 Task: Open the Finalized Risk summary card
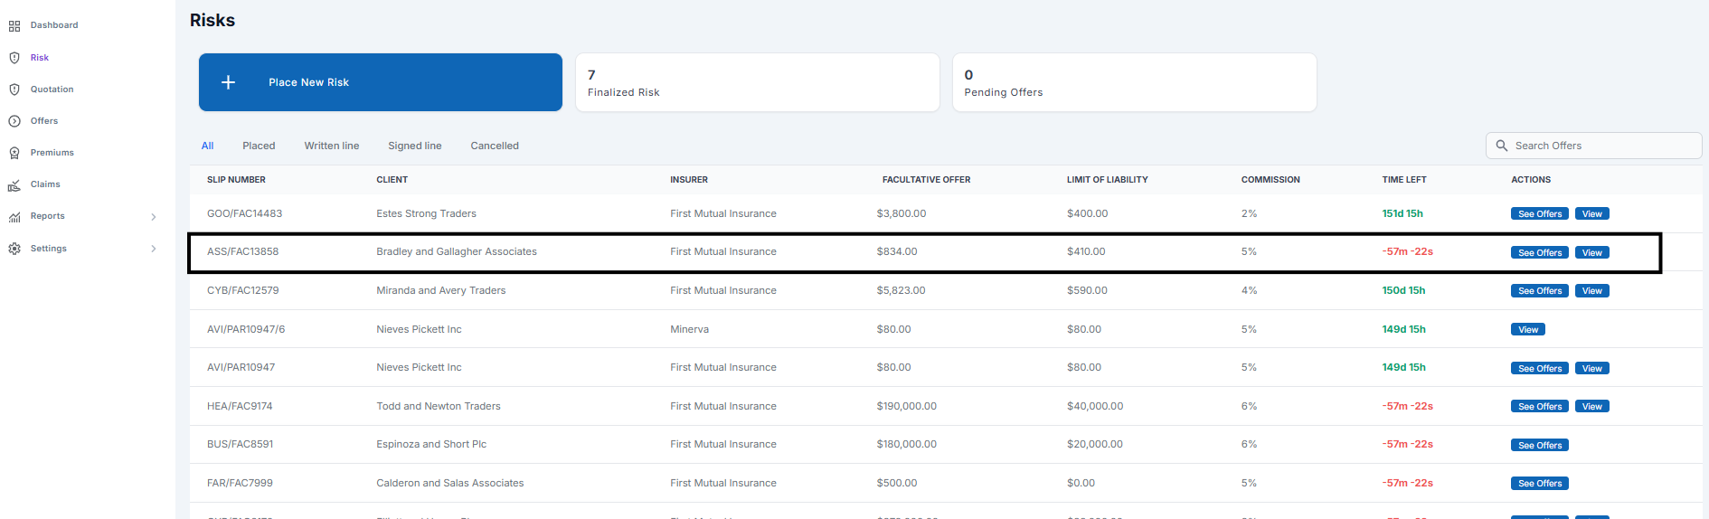[757, 82]
